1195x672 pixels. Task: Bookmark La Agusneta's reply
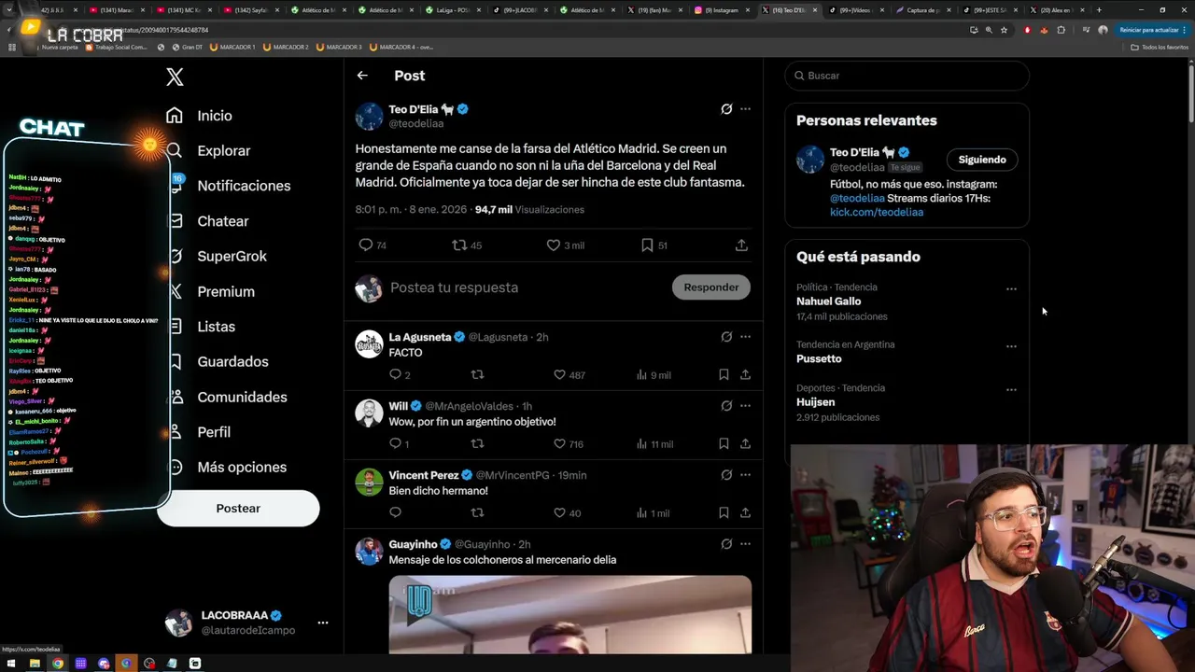[724, 375]
